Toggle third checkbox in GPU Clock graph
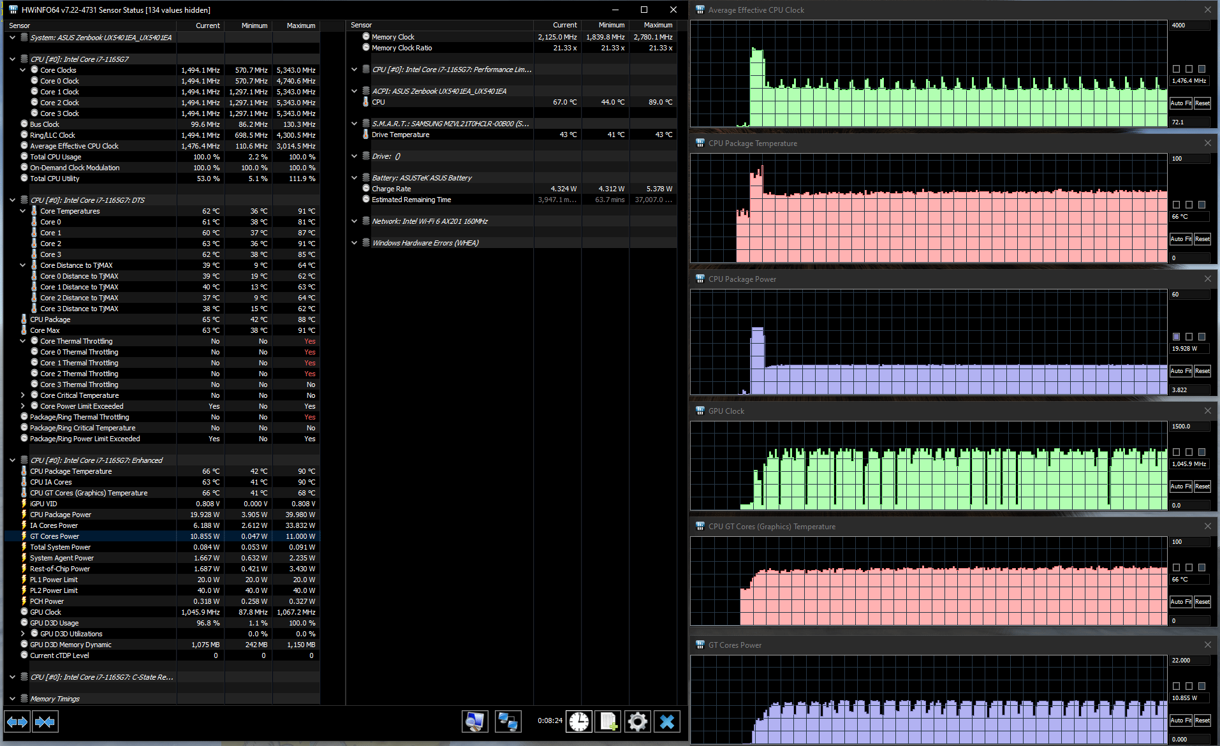Viewport: 1220px width, 746px height. click(x=1202, y=452)
